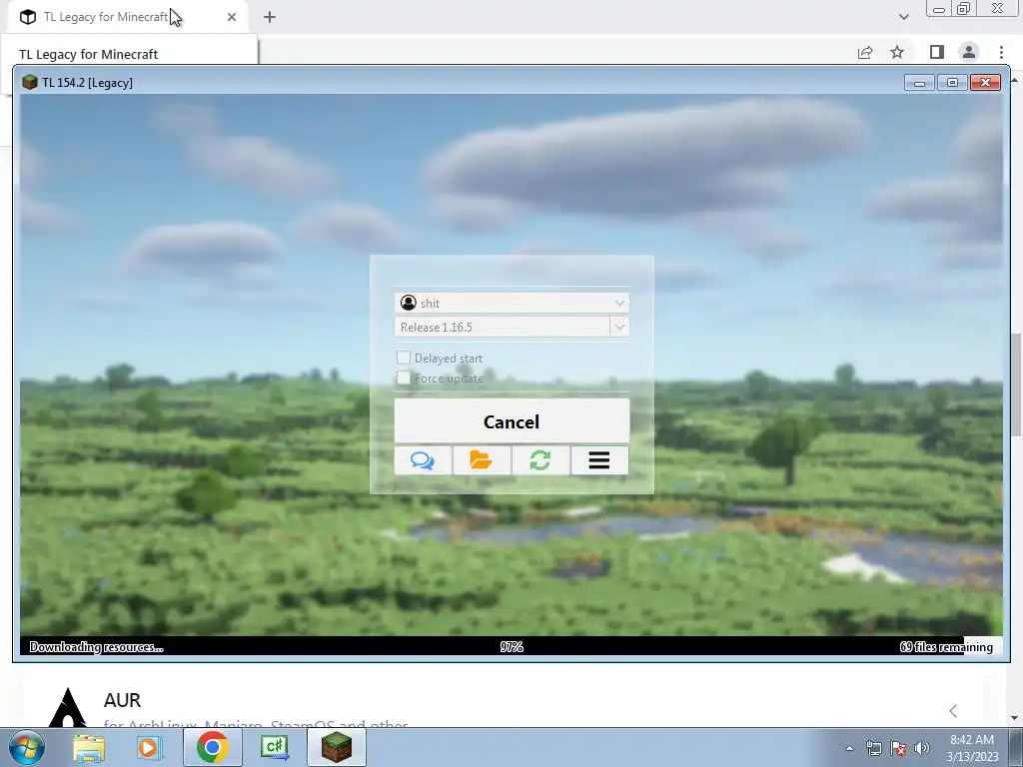Close the TL 154.2 Legacy window
Viewport: 1023px width, 767px height.
pos(985,82)
